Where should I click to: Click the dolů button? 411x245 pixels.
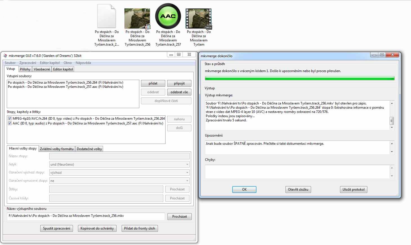pyautogui.click(x=179, y=128)
